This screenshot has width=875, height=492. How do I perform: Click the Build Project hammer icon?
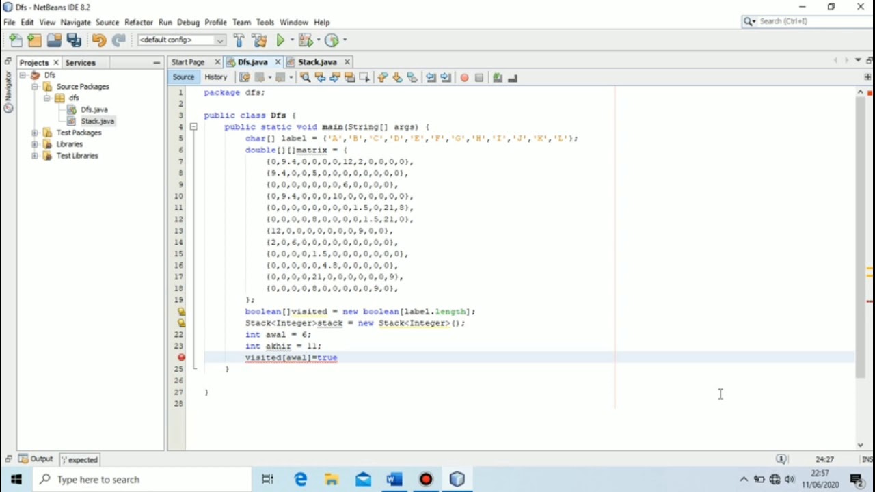239,40
